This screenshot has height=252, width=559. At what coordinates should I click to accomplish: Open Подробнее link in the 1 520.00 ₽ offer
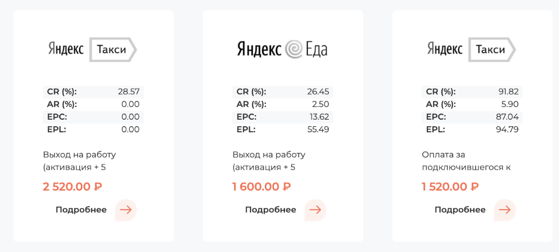(460, 210)
